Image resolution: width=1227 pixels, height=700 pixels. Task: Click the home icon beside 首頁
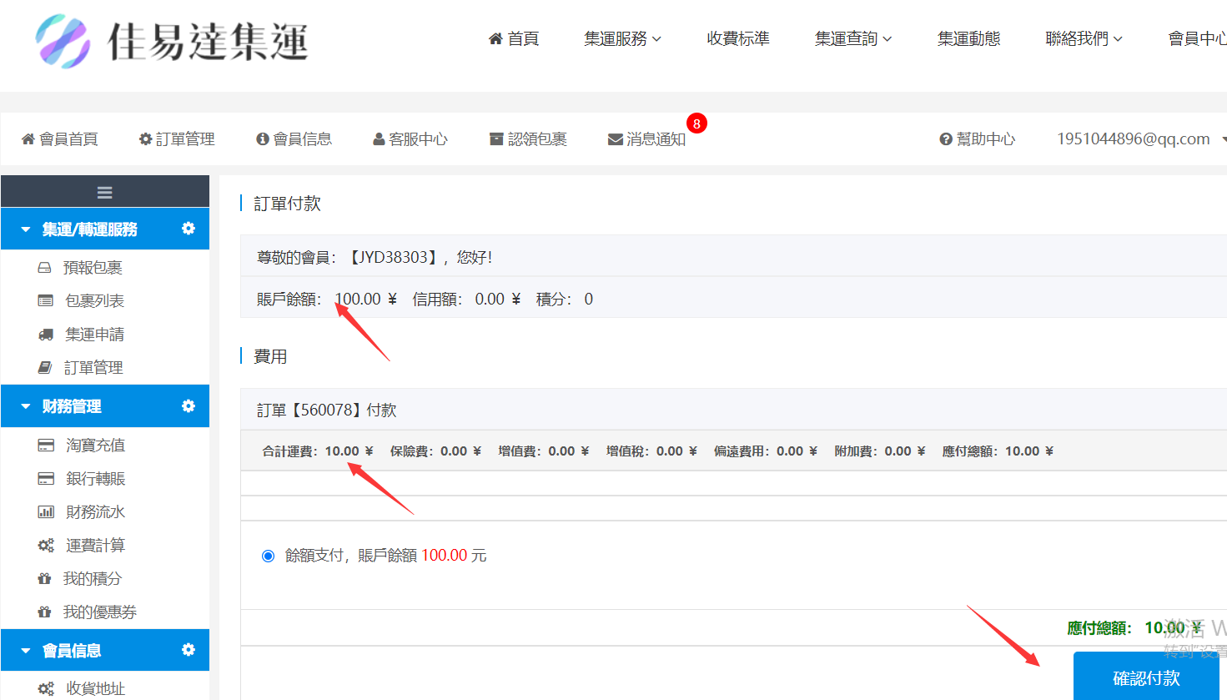click(x=495, y=38)
